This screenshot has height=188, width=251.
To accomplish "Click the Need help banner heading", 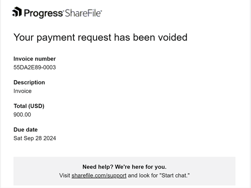I will (x=125, y=167).
